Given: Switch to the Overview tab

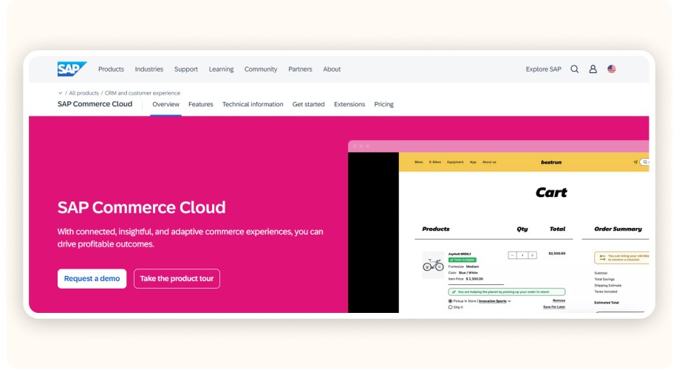Looking at the screenshot, I should (166, 104).
